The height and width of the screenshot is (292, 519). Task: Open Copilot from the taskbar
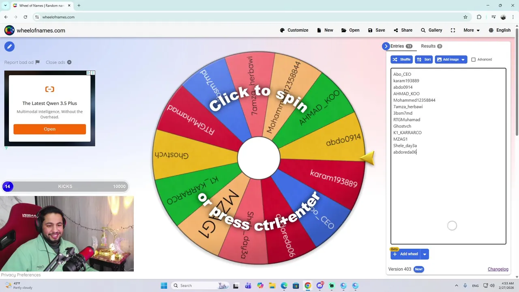(260, 286)
